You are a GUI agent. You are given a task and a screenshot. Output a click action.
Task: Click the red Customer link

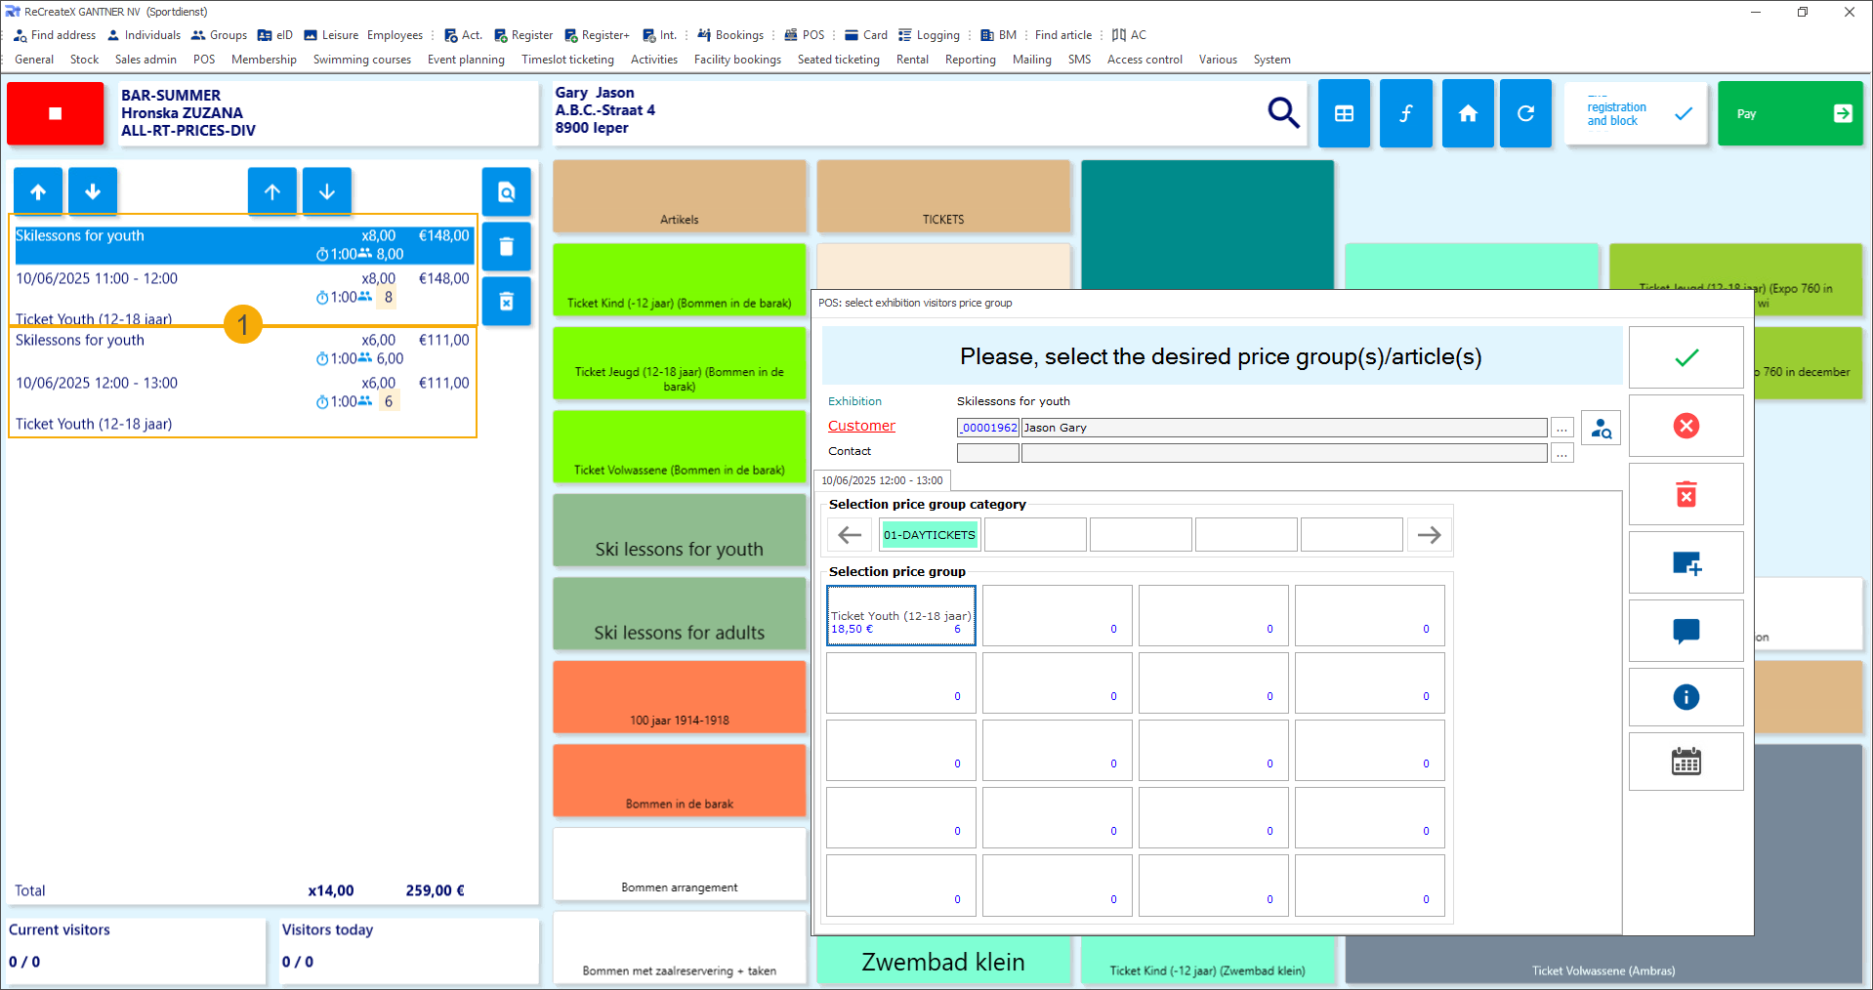point(861,426)
